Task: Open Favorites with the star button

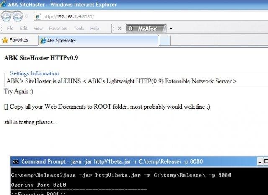Action: [x=15, y=40]
